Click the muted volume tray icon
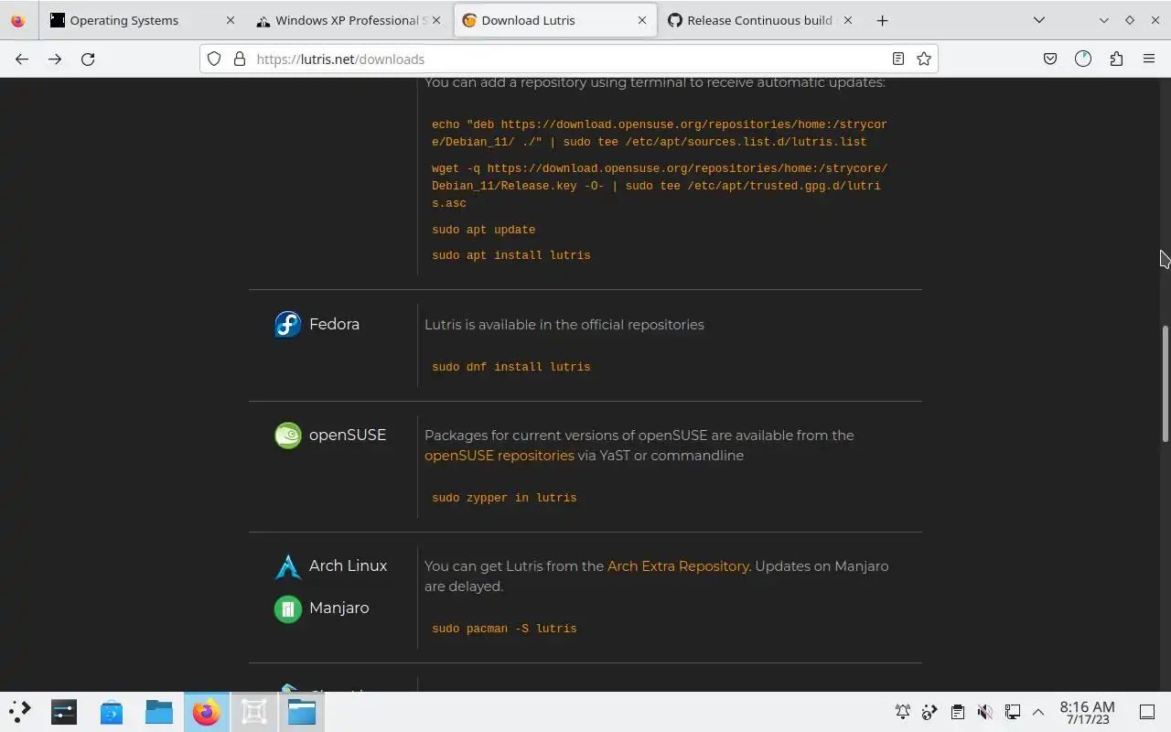Viewport: 1171px width, 732px height. click(x=984, y=712)
